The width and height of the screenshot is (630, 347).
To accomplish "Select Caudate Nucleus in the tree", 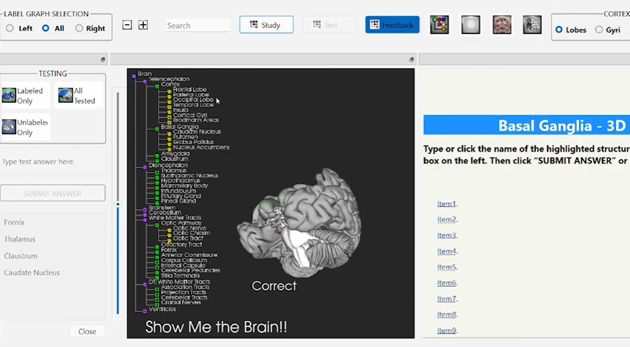I will [x=197, y=131].
